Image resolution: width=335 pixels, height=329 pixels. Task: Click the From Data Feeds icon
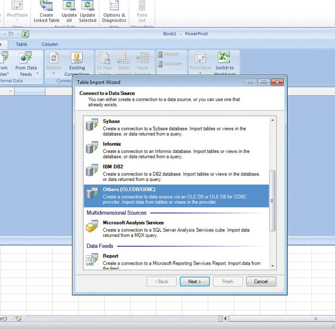pos(26,59)
